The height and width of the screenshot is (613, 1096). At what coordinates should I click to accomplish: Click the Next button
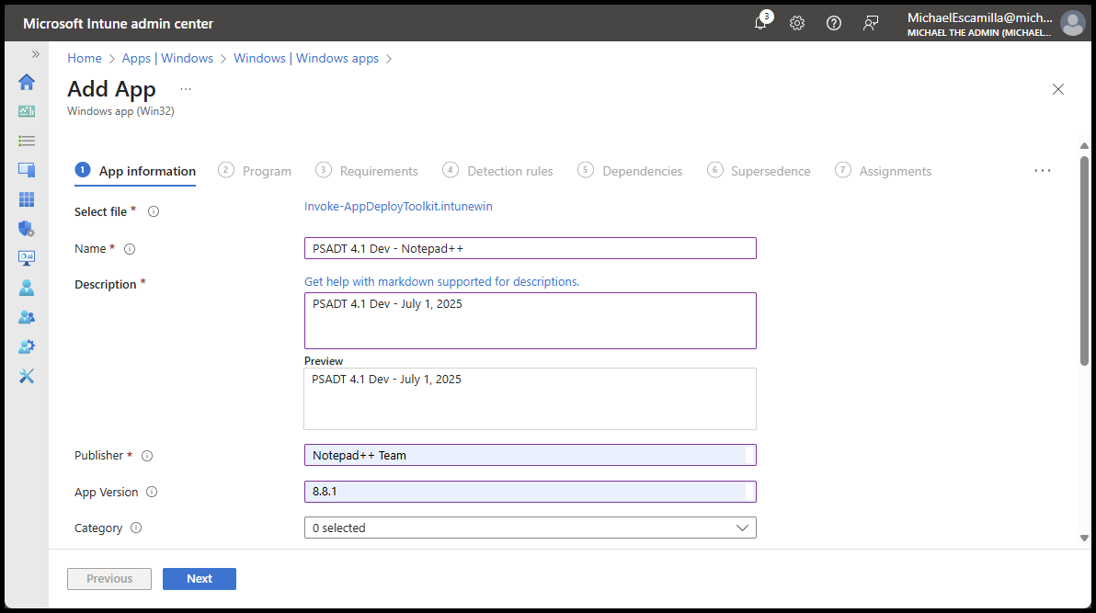pos(200,579)
